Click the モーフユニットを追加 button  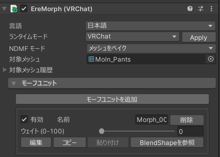coord(112,99)
